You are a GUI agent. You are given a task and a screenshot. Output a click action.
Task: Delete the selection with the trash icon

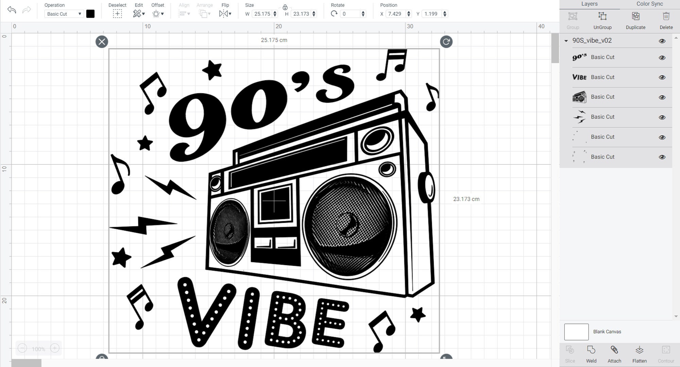[666, 16]
